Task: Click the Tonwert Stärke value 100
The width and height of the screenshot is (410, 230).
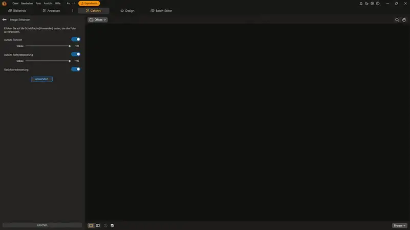Action: pos(77,46)
